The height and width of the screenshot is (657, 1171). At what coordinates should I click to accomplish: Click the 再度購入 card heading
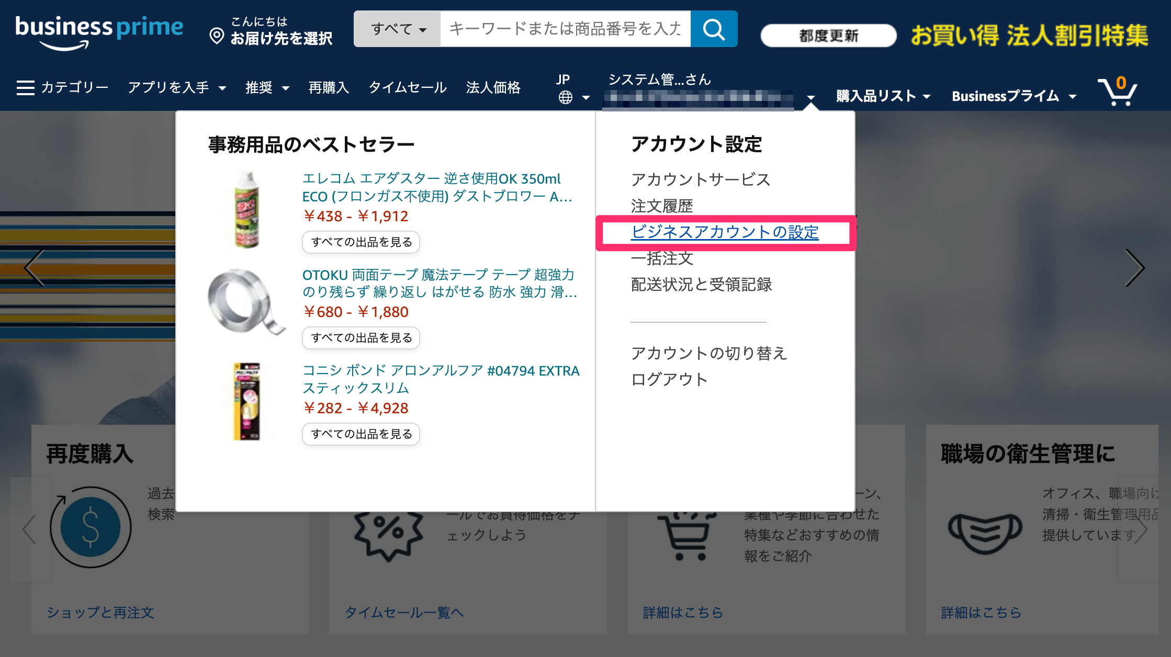coord(90,454)
